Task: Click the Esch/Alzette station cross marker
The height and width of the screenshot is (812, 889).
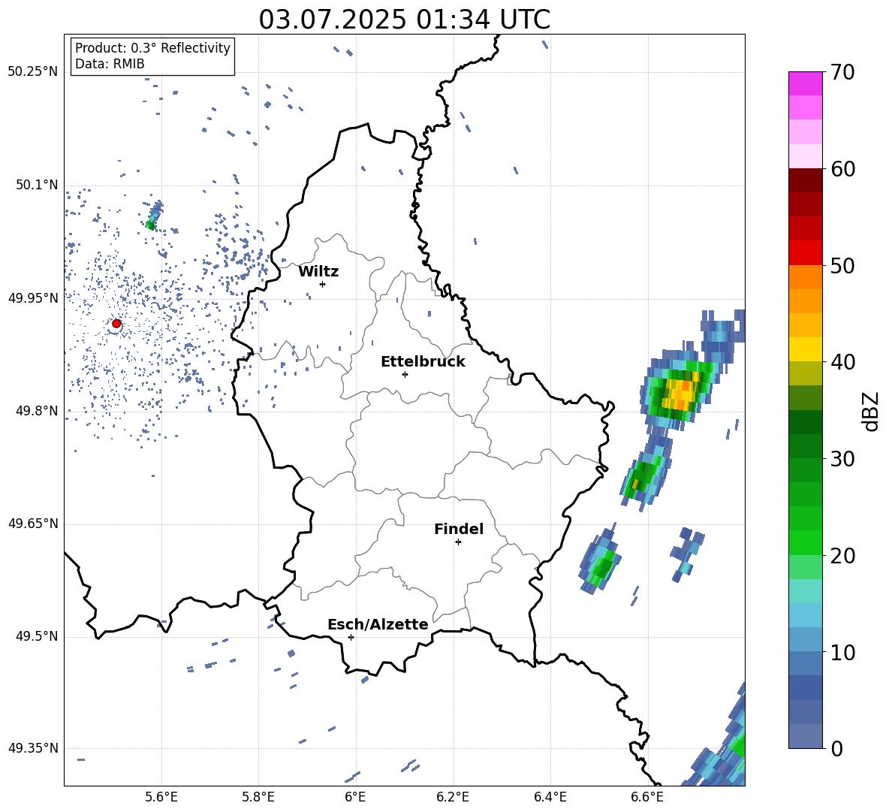Action: 351,637
